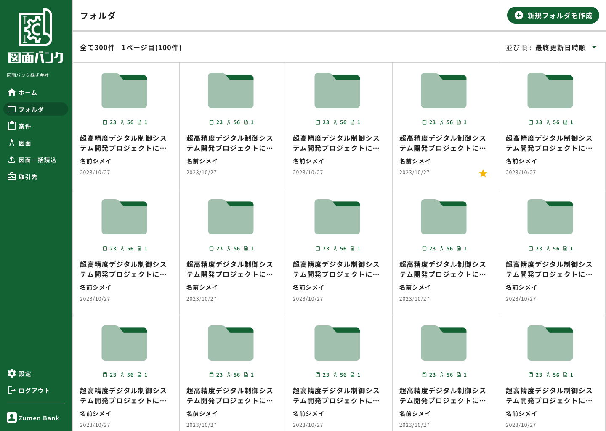Open 設定 via its gear icon
This screenshot has height=431, width=606.
tap(12, 373)
